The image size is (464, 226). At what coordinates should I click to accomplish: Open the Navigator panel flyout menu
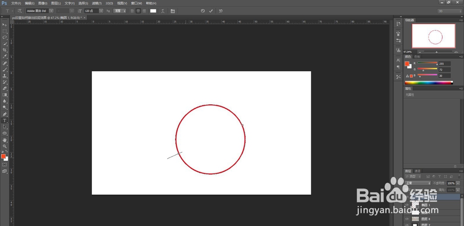coord(461,20)
